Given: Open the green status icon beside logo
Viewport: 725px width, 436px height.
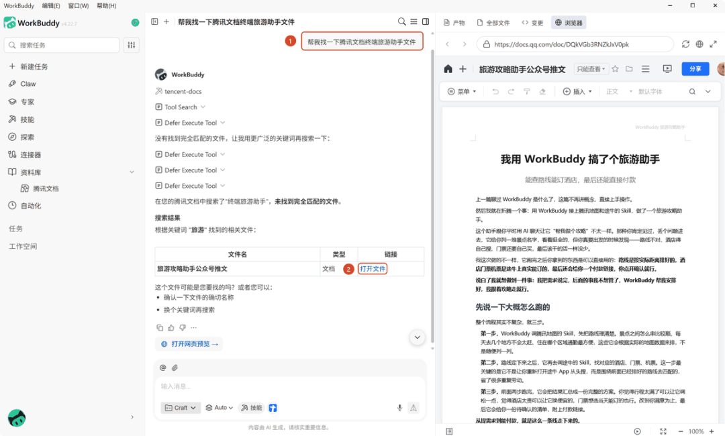Looking at the screenshot, I should tap(135, 23).
